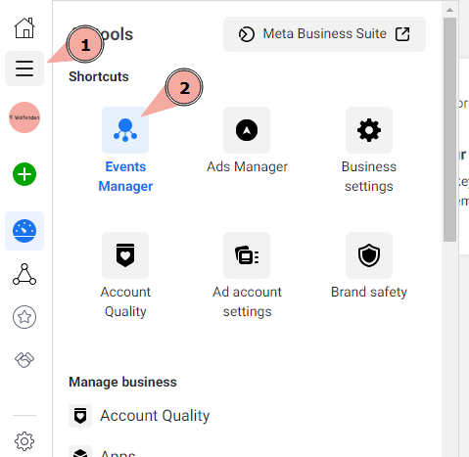
Task: Open Account Quality under Manage business
Action: (139, 416)
